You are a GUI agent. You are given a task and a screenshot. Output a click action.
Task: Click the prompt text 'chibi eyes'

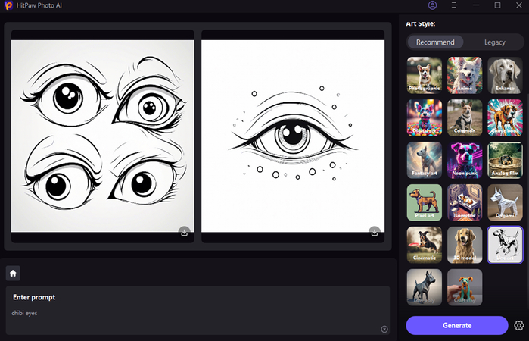[24, 313]
